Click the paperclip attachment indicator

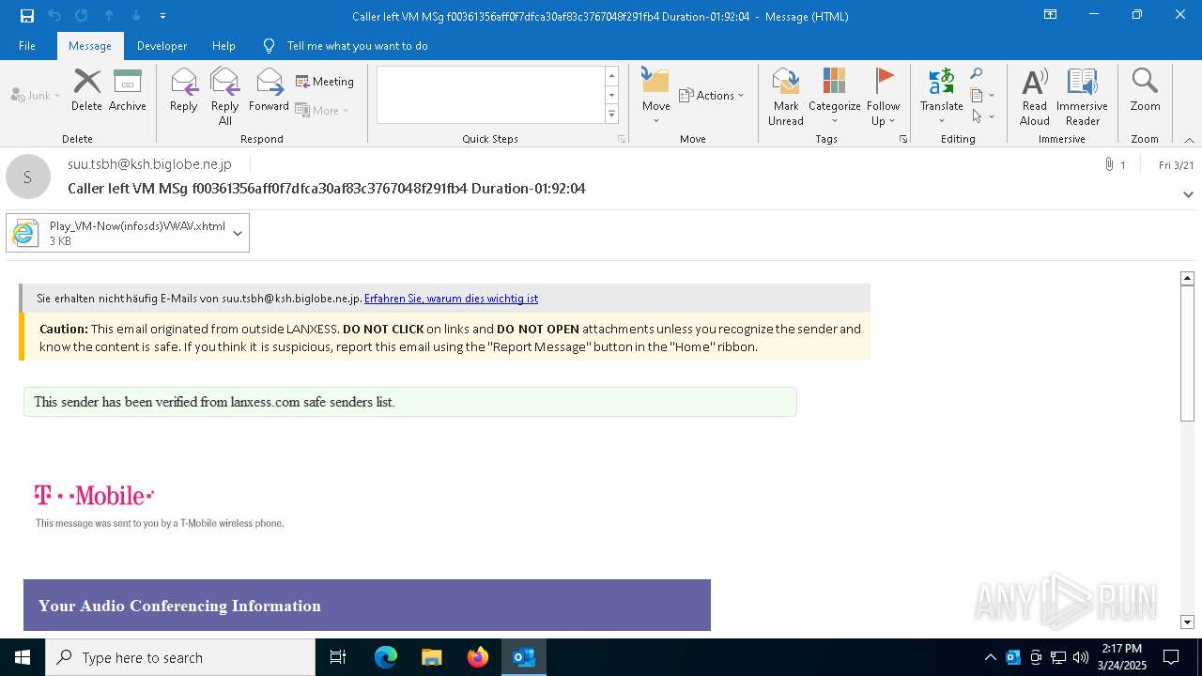click(x=1116, y=164)
